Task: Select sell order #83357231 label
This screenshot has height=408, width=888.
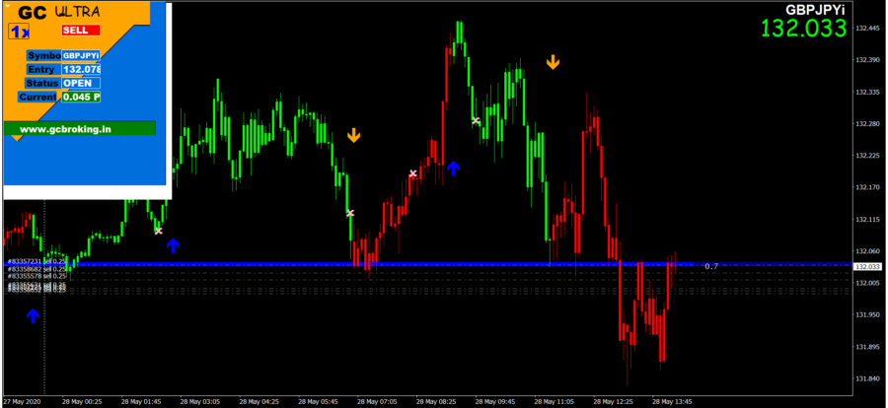Action: (x=37, y=261)
